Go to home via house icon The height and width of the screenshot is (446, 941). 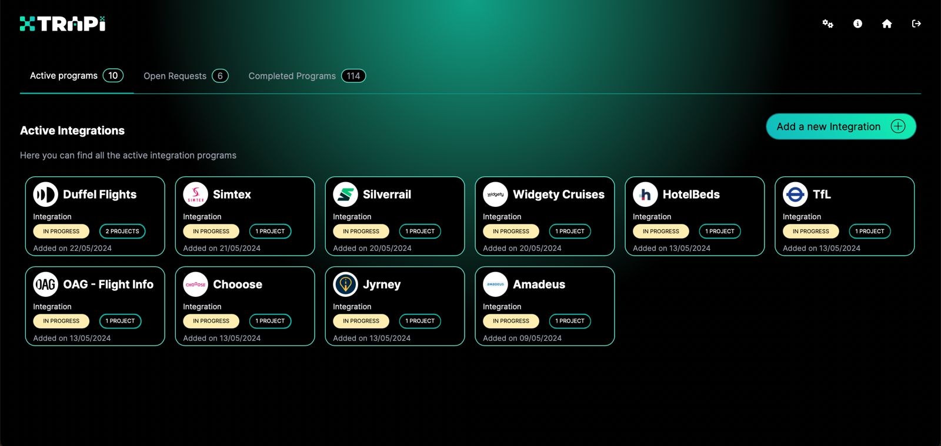coord(887,24)
